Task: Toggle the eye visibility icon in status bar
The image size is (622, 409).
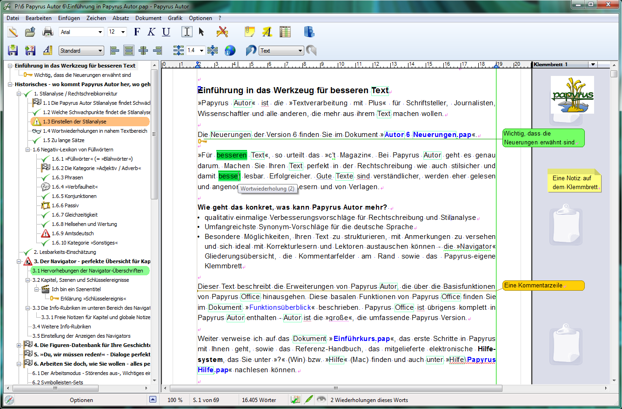Action: point(321,400)
